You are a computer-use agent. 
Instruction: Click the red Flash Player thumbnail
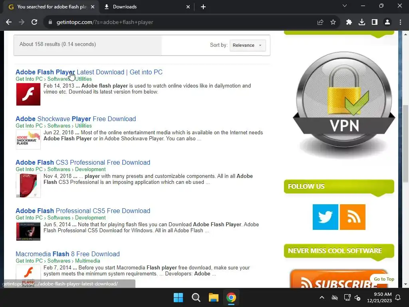pyautogui.click(x=28, y=94)
